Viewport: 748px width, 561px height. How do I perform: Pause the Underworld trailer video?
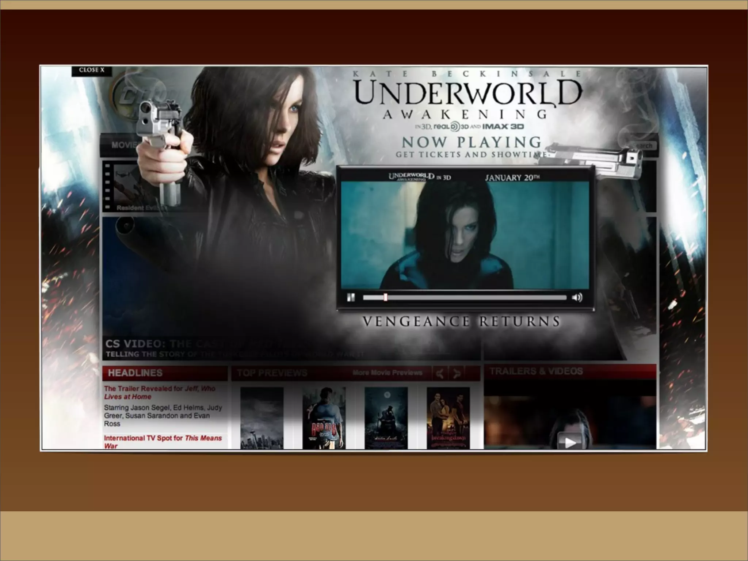[x=351, y=297]
